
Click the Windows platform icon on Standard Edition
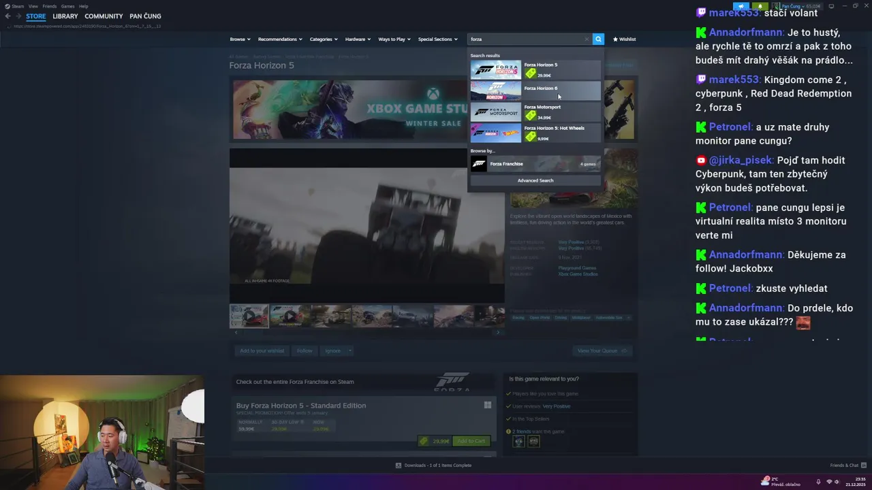488,405
